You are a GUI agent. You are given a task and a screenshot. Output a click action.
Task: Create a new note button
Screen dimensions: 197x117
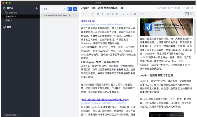(75, 9)
